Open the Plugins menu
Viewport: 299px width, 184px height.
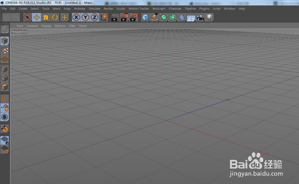(x=204, y=9)
